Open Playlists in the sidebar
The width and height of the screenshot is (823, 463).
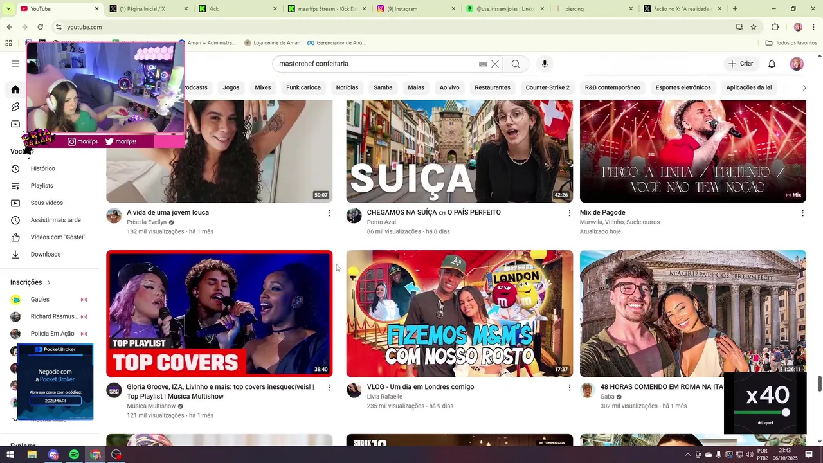[42, 186]
